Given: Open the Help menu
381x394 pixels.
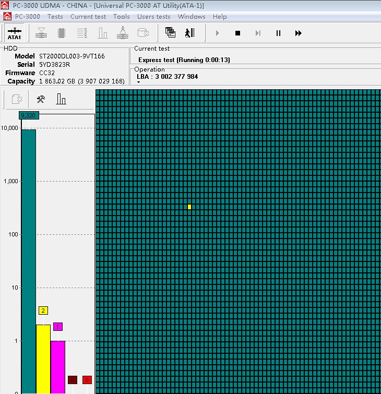Looking at the screenshot, I should [220, 16].
